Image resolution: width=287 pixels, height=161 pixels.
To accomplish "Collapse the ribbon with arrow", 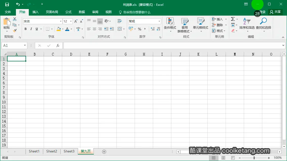I will coord(283,37).
